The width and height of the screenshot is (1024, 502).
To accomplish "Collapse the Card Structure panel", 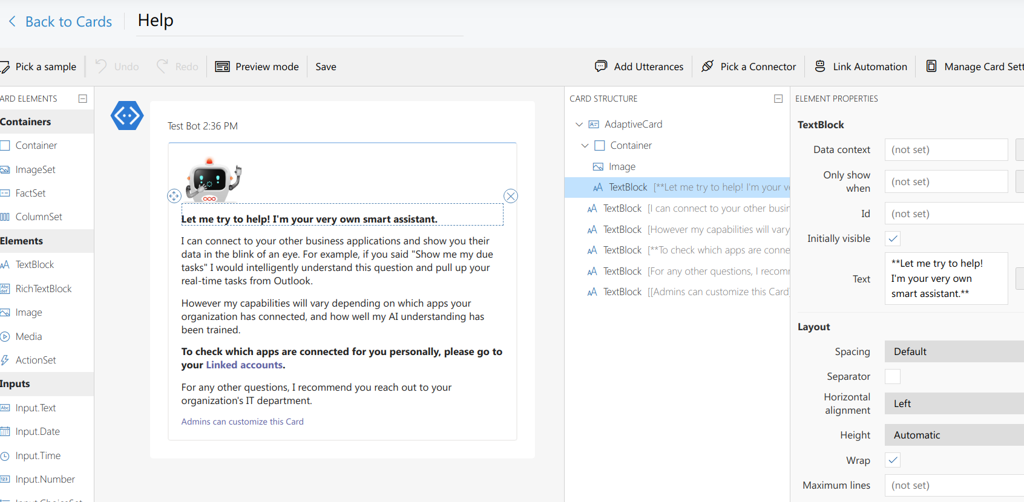I will coord(778,99).
